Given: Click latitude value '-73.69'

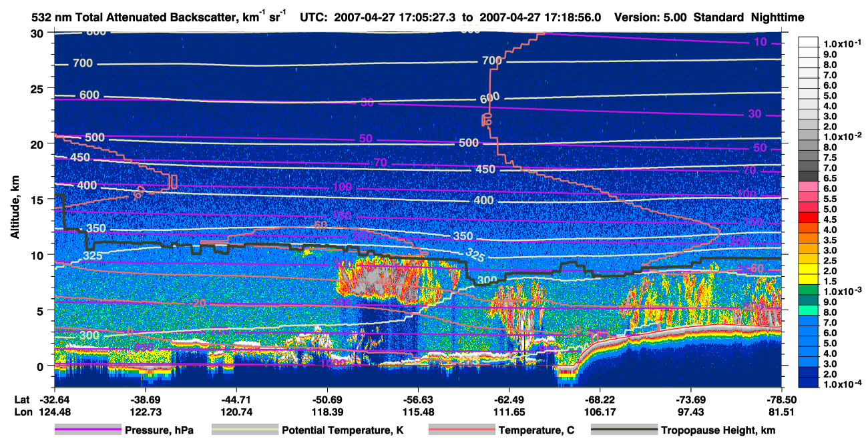Looking at the screenshot, I should pyautogui.click(x=691, y=399).
